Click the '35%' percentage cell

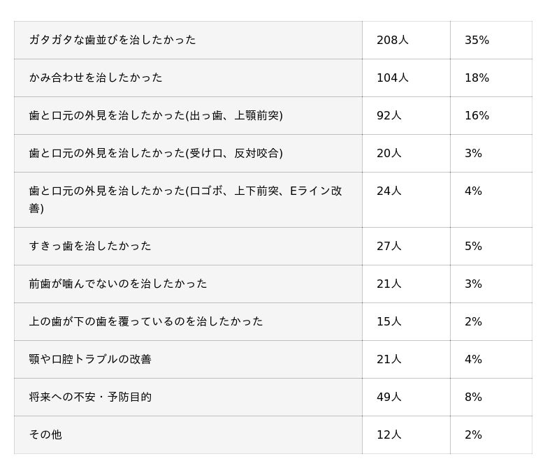point(477,40)
